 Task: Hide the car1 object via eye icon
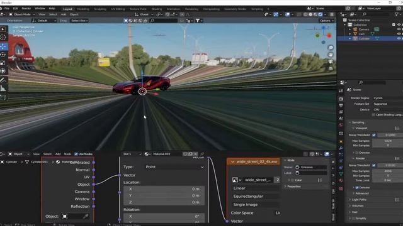click(x=399, y=34)
